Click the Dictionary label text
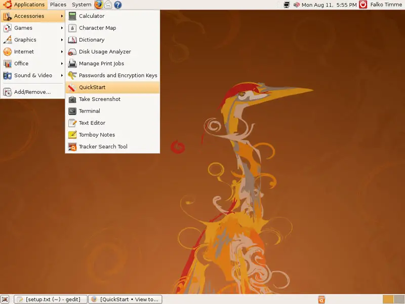The image size is (405, 304). [92, 40]
